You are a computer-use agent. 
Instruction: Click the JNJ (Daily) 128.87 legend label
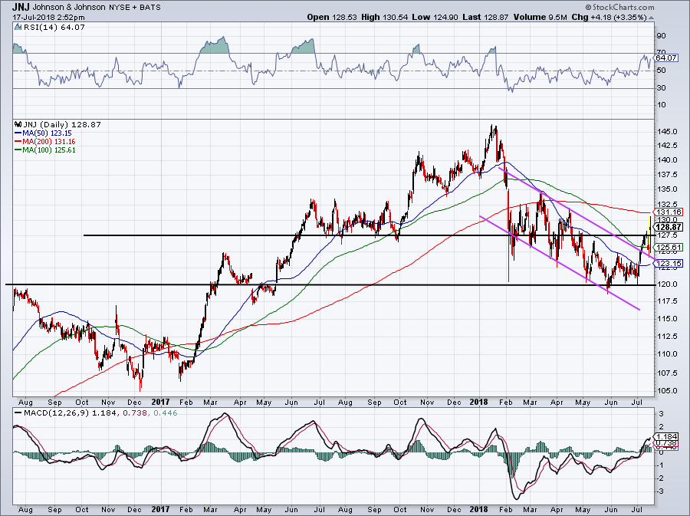[x=62, y=124]
